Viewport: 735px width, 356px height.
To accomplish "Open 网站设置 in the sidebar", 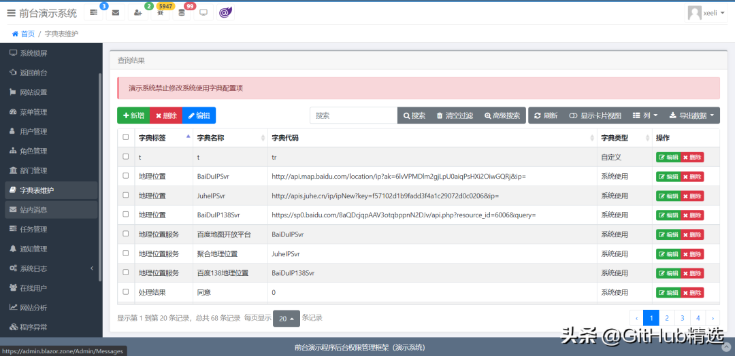I will point(51,92).
